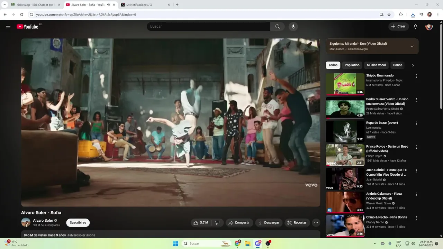
Task: Open Chrome media controls icon
Action: (421, 15)
